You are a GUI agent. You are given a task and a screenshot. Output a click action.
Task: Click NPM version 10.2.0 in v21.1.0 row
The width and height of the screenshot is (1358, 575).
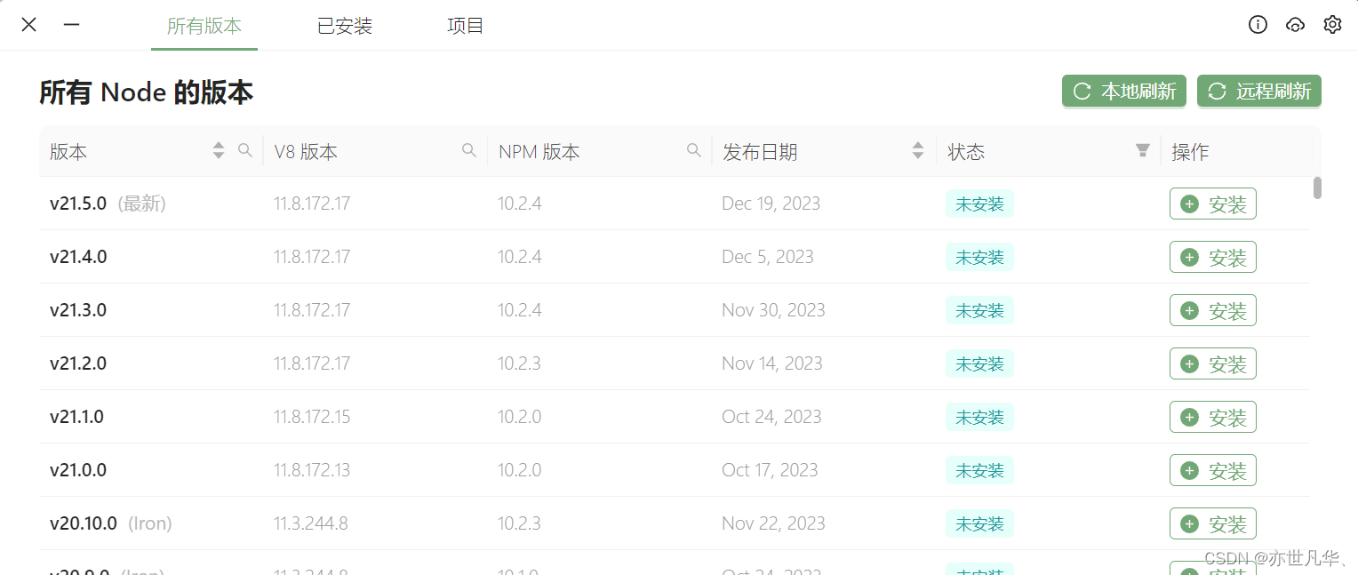pos(519,417)
